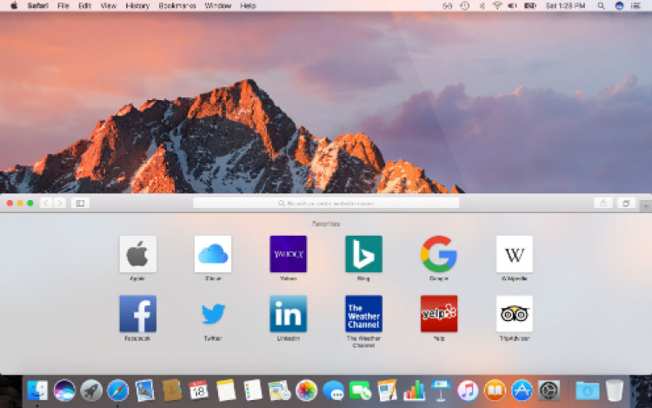
Task: Open the Yahoo favorite tile
Action: coord(288,254)
